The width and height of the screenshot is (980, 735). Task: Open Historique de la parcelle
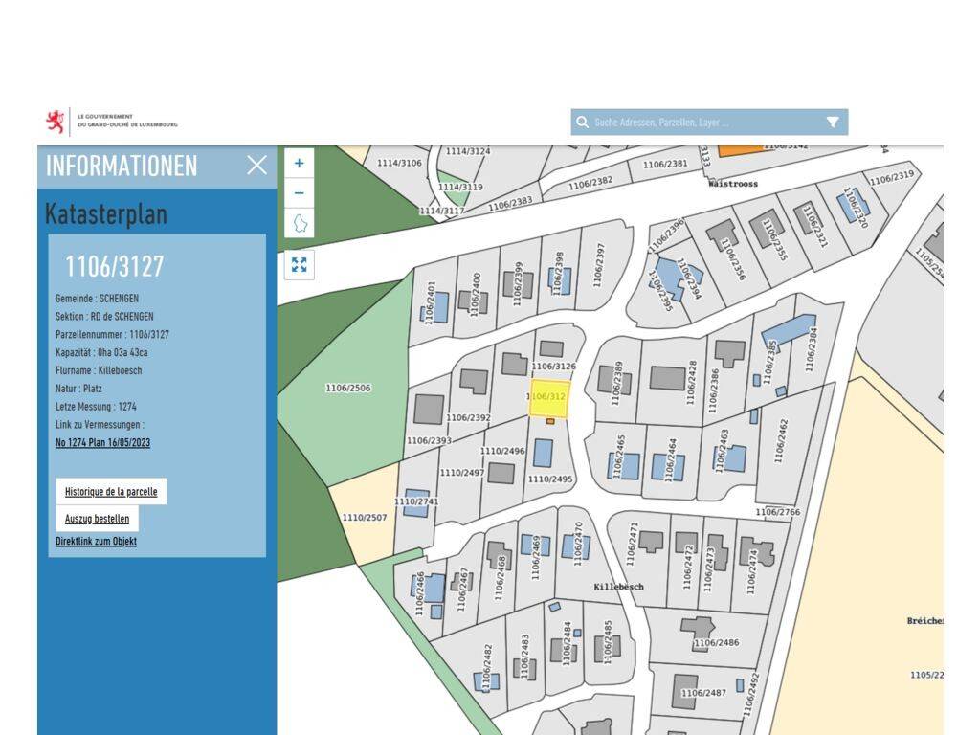point(111,492)
